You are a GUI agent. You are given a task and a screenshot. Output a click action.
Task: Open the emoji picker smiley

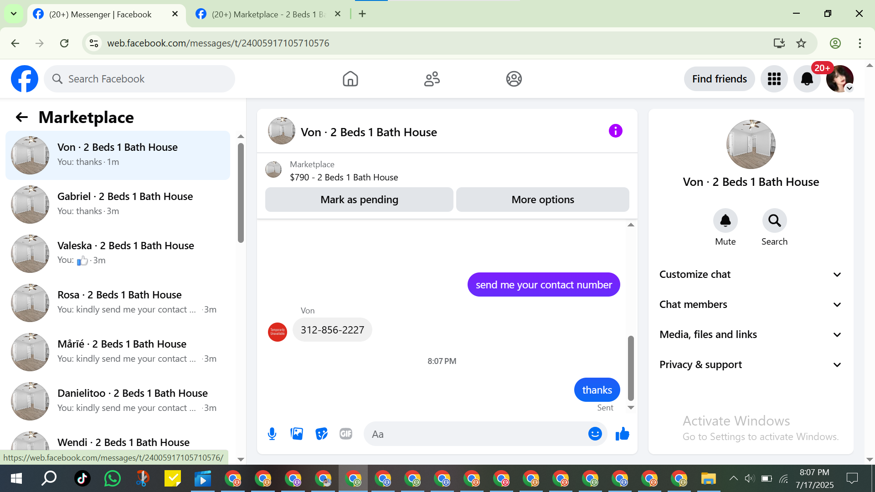595,434
